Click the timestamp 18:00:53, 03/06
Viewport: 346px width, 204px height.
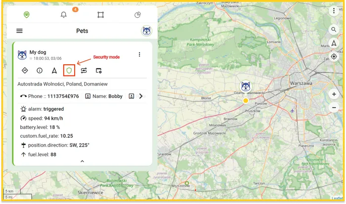[47, 58]
